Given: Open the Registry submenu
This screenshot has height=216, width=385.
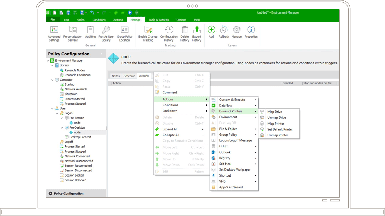Looking at the screenshot, I should (x=234, y=158).
